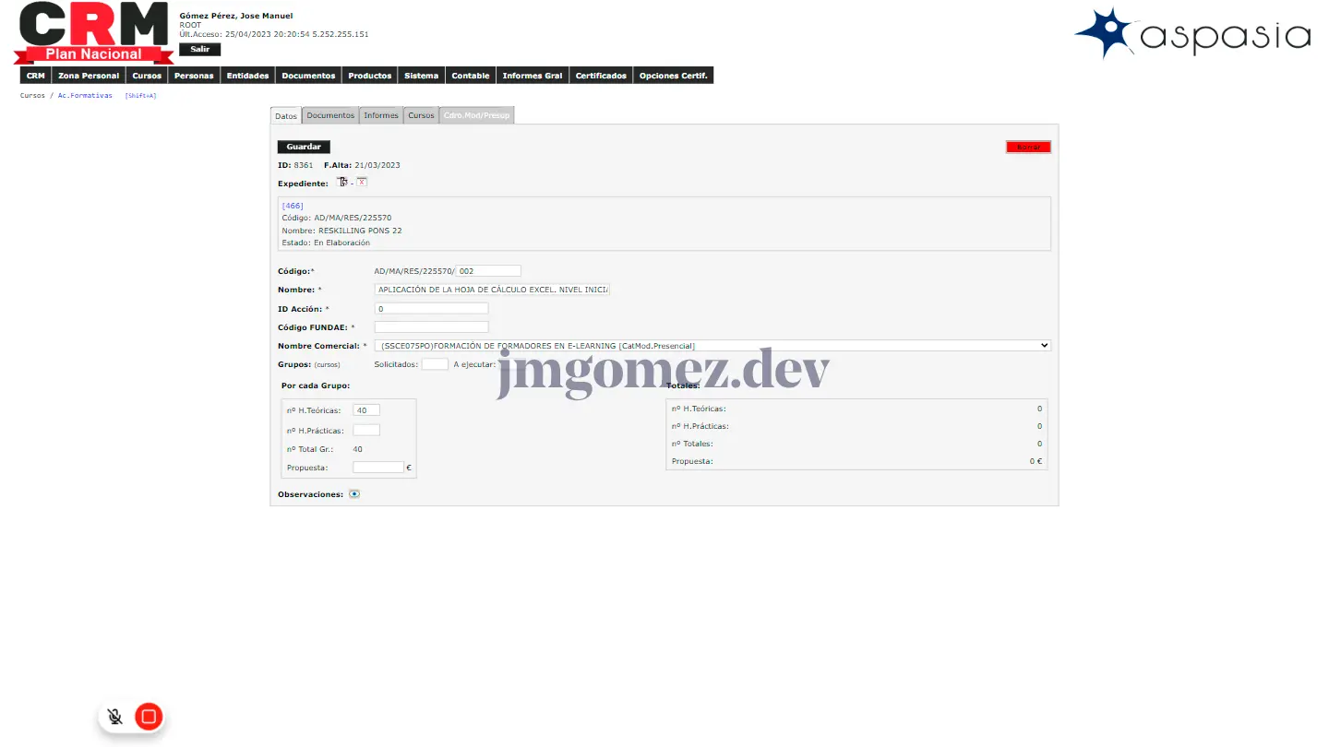Focus the nº H.Prácticas input field
The image size is (1329, 747).
click(x=366, y=430)
